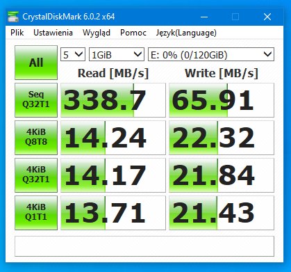This screenshot has height=272, width=291.
Task: Run all benchmarks with All button
Action: [x=36, y=63]
